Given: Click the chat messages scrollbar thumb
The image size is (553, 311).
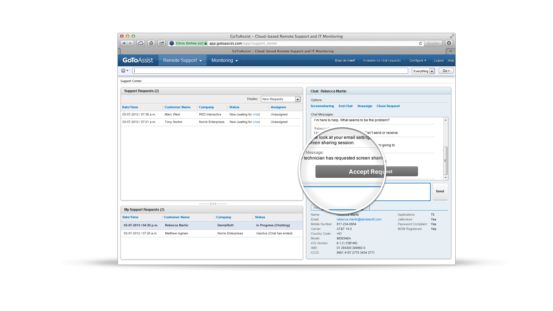Looking at the screenshot, I should 445,160.
